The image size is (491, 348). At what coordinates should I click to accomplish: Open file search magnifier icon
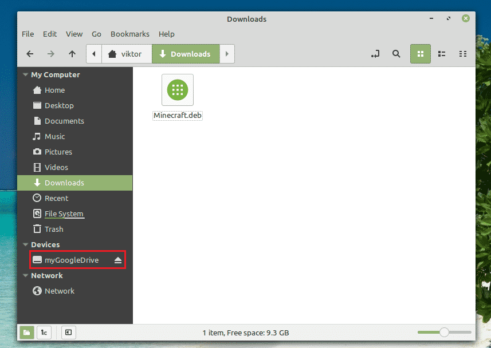[x=396, y=54]
